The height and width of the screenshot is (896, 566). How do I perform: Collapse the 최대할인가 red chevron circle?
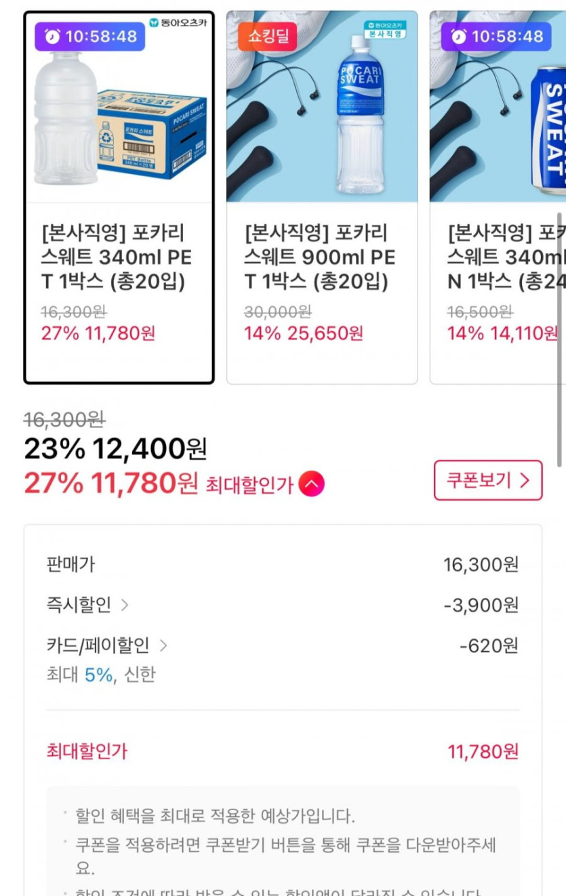point(311,484)
